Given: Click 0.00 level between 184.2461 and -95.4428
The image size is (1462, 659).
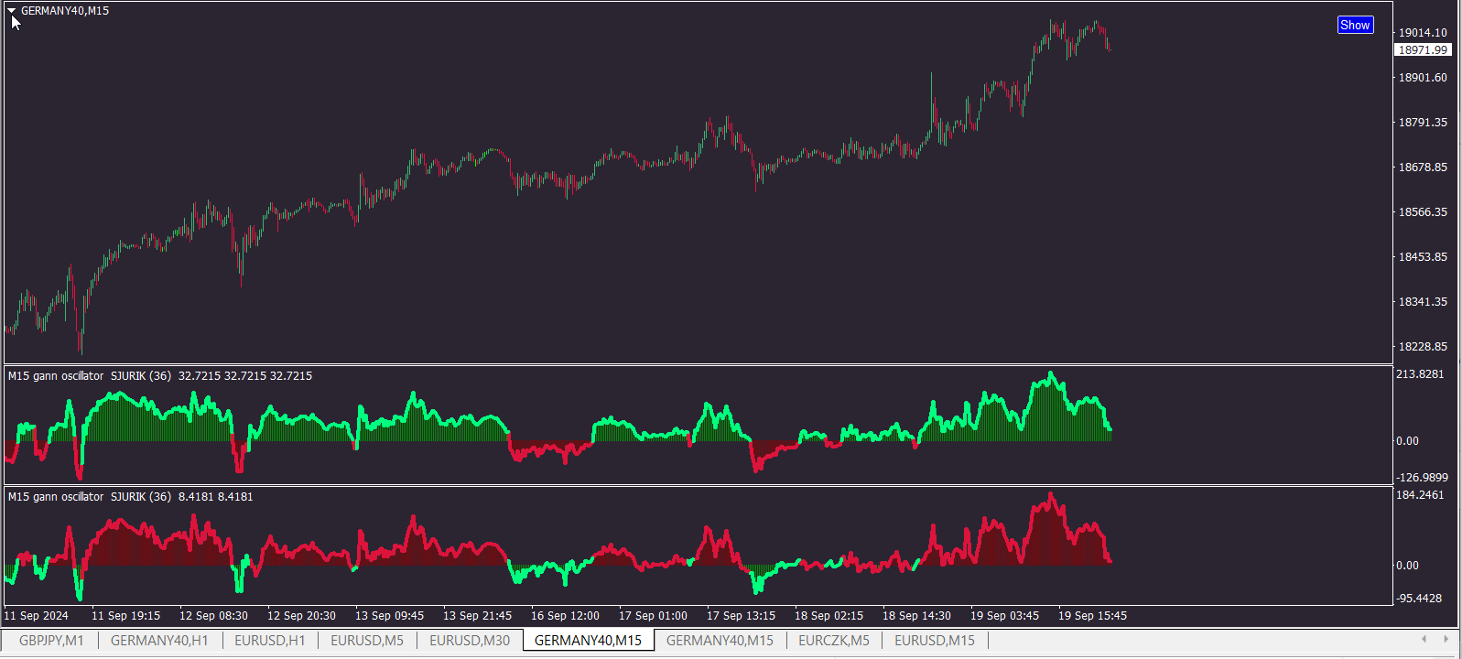Looking at the screenshot, I should pyautogui.click(x=1407, y=566).
